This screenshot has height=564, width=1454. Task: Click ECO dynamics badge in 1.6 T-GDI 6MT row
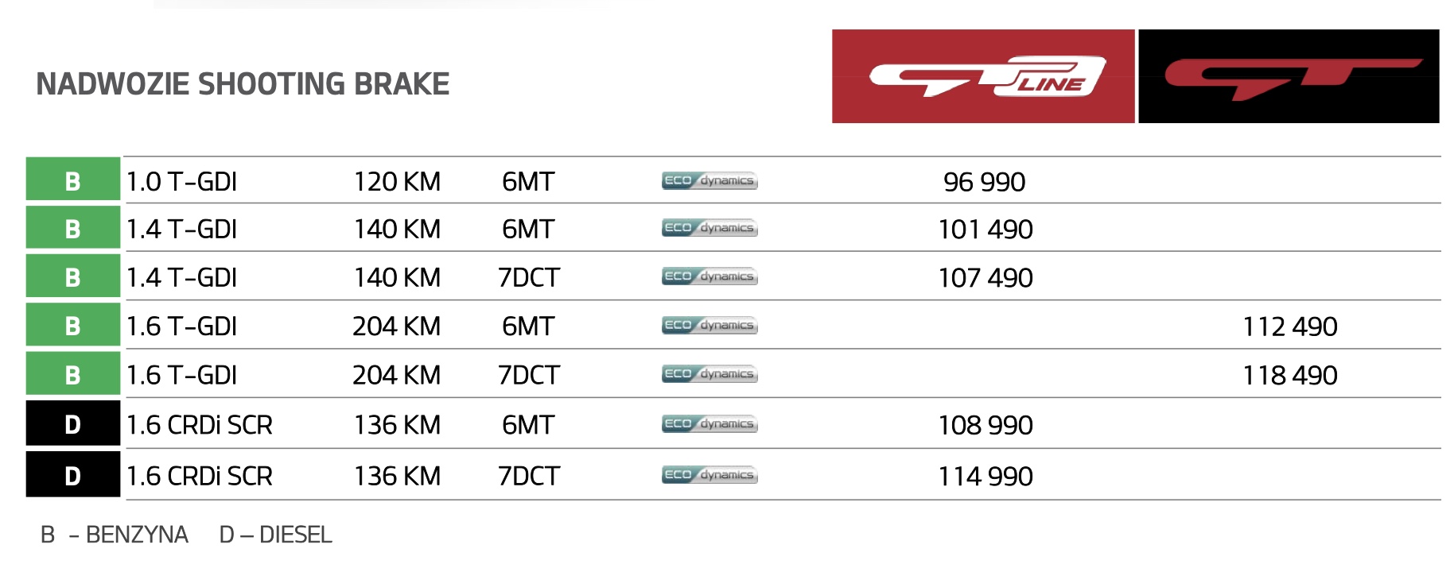(710, 326)
